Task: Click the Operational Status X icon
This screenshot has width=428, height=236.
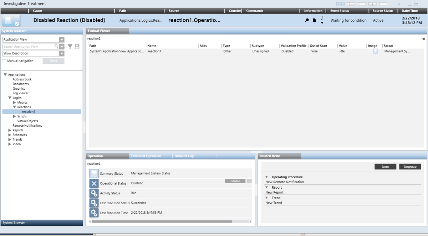Action: 94,183
